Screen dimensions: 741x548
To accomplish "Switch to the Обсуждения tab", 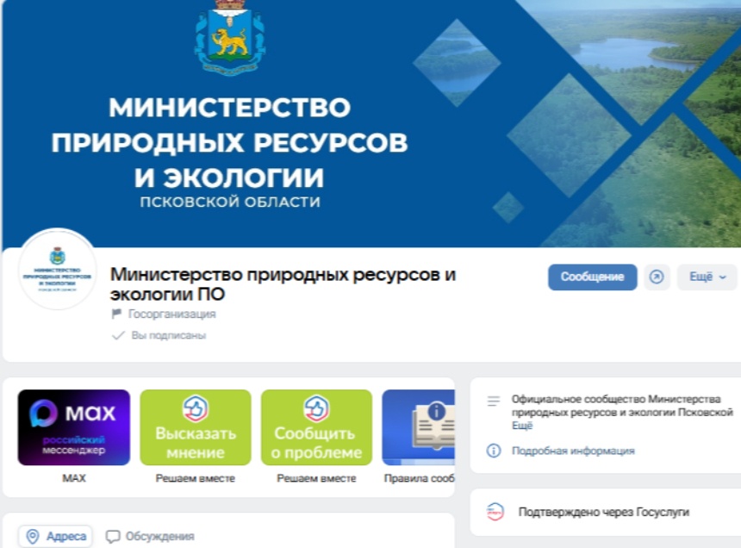I will (x=150, y=537).
